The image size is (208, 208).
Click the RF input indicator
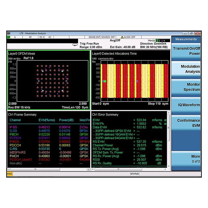pyautogui.click(x=30, y=37)
